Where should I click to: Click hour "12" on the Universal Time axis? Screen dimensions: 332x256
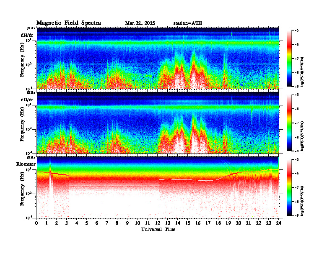coord(158,223)
